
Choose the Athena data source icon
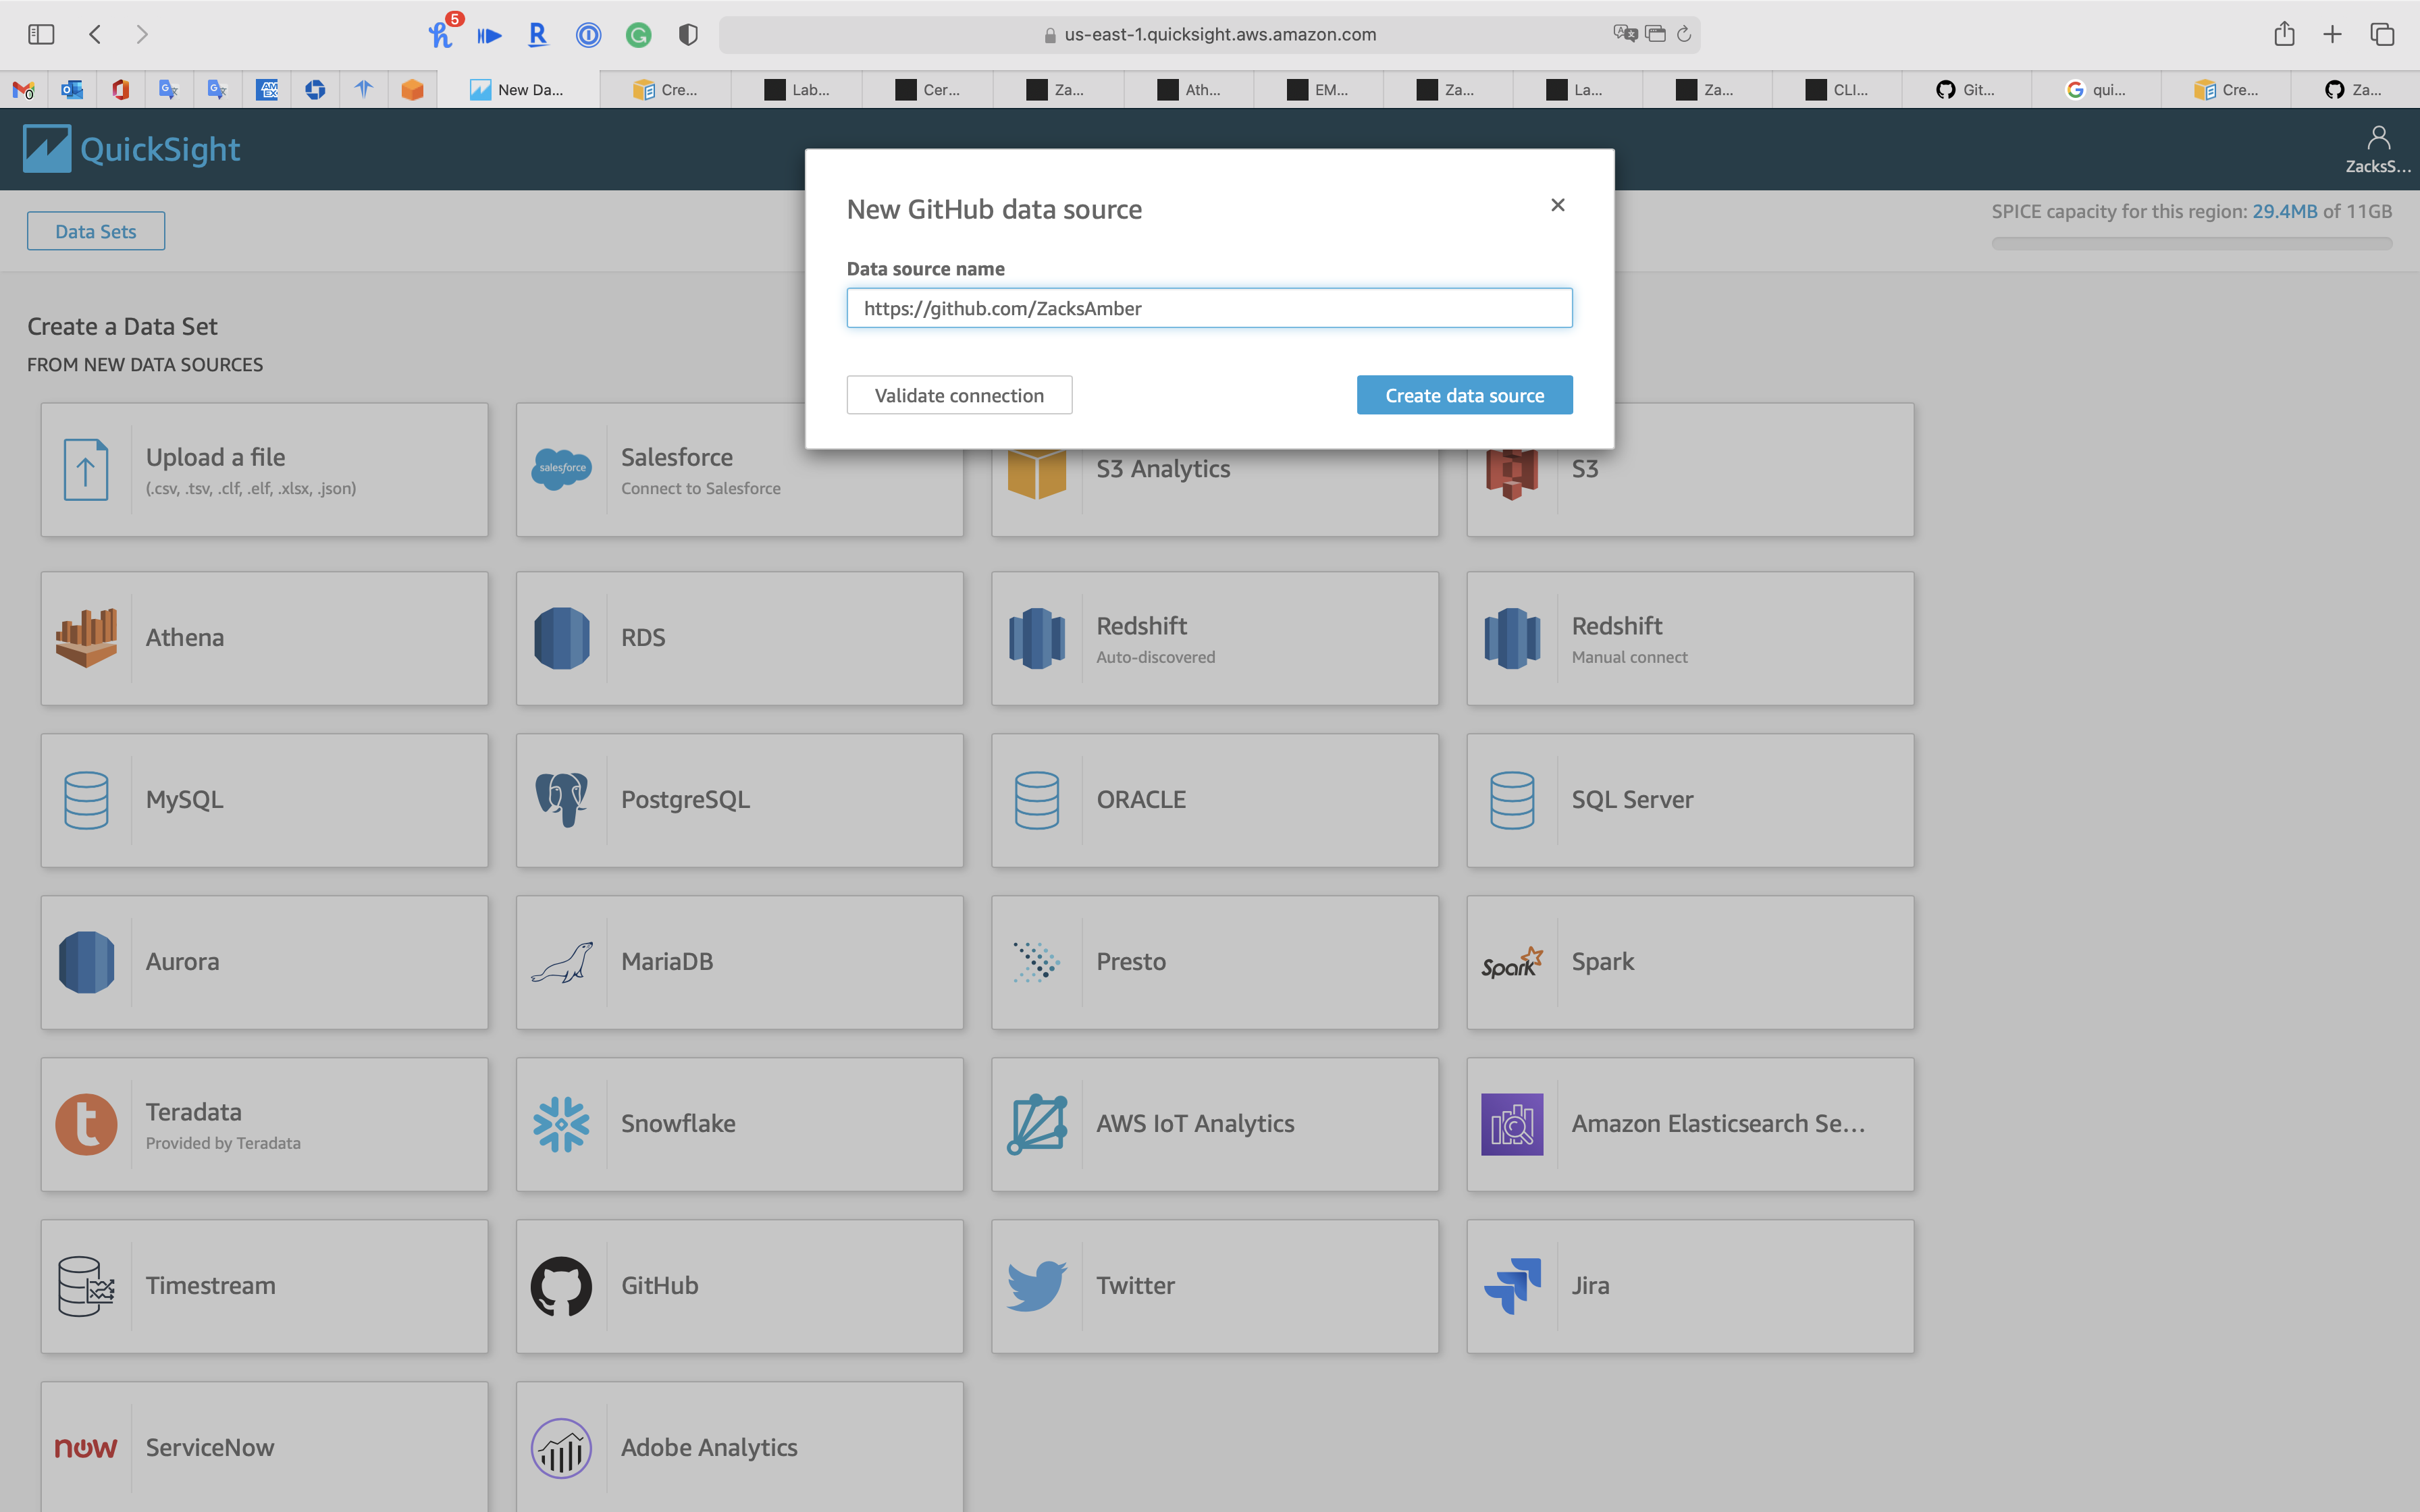[86, 638]
